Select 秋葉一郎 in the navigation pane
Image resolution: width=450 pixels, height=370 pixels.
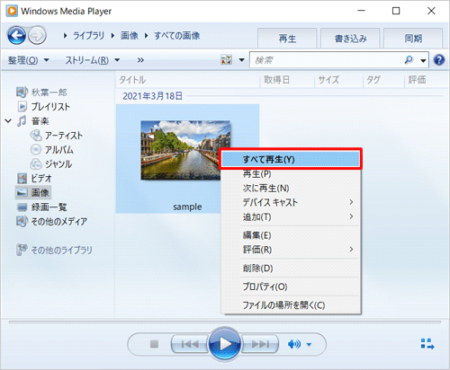pyautogui.click(x=49, y=92)
